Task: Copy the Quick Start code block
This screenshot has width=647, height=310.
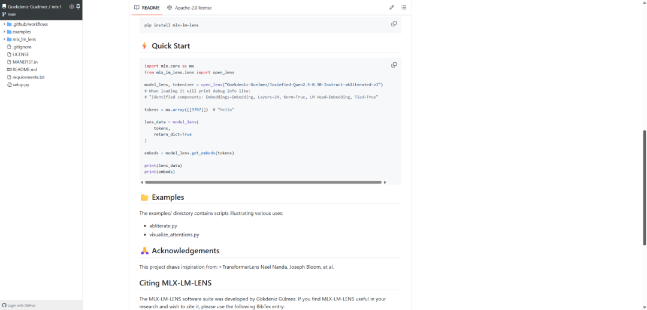Action: click(x=394, y=65)
